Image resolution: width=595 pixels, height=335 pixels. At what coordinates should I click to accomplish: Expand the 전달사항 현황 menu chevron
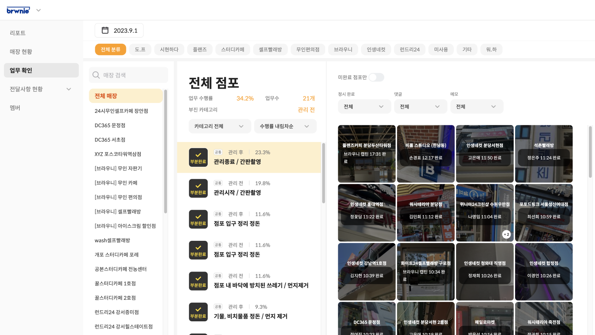click(x=69, y=89)
